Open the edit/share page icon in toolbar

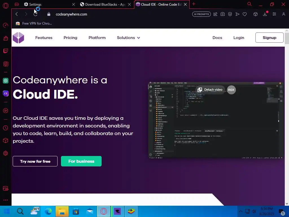point(215,14)
